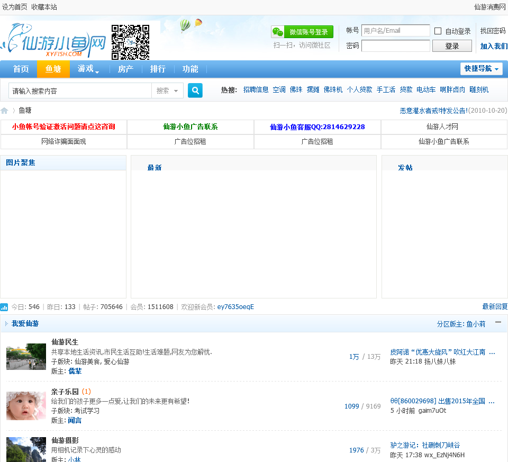Click the 仙游小鱼网 site logo

tap(54, 41)
